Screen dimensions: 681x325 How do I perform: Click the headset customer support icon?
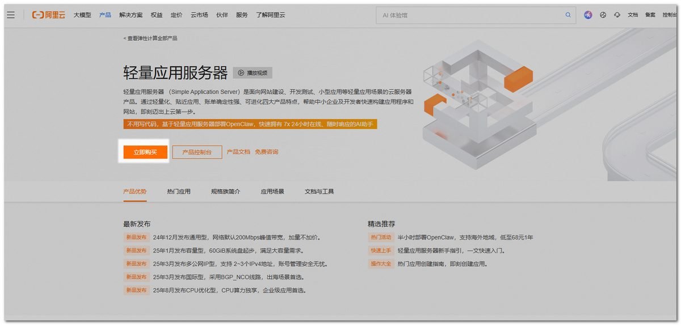pyautogui.click(x=617, y=15)
